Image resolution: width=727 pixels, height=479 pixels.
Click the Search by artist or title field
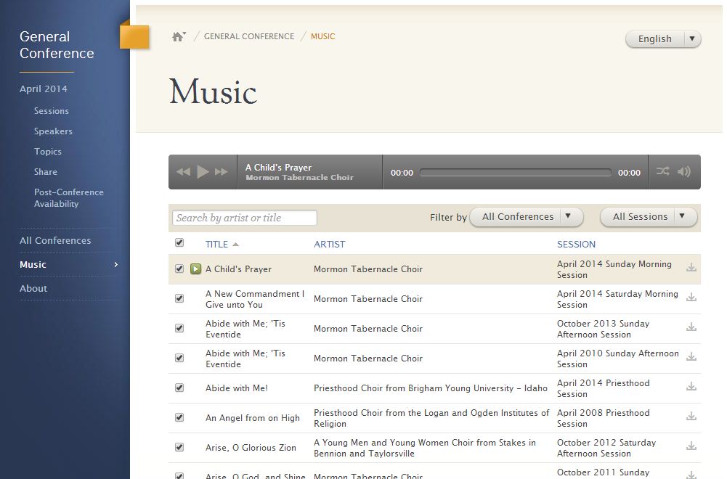point(244,217)
